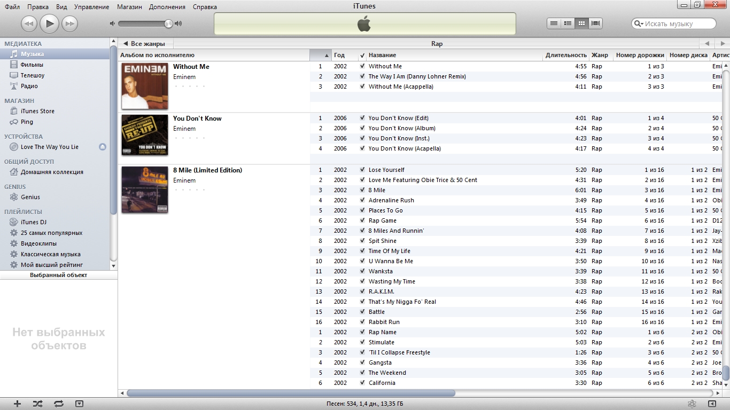Viewport: 730px width, 410px height.
Task: Select Love The Way You Lie disc
Action: coord(50,147)
